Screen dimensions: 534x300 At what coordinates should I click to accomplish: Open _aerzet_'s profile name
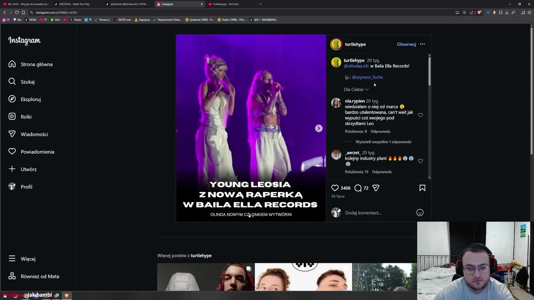point(353,152)
